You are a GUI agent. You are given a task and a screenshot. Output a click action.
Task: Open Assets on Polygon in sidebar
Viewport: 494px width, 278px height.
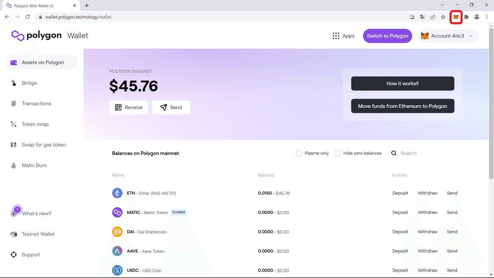(x=42, y=62)
